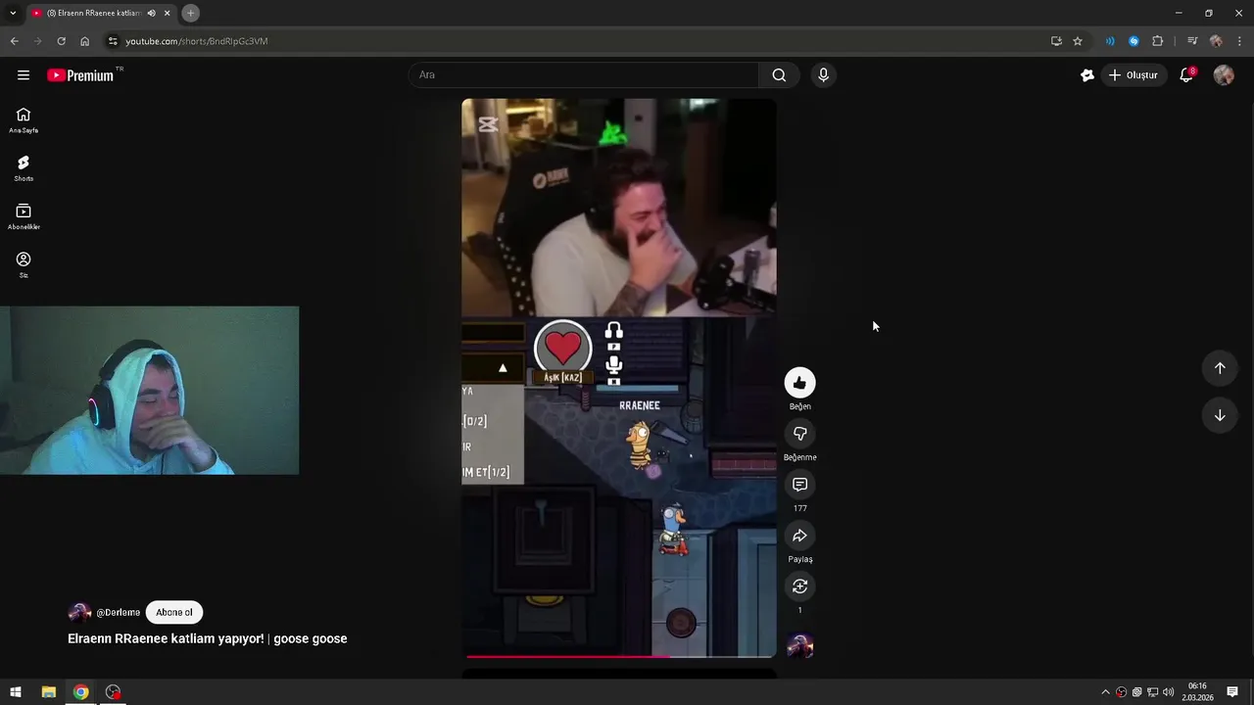Open the volume control in system tray
This screenshot has width=1254, height=705.
click(1168, 692)
